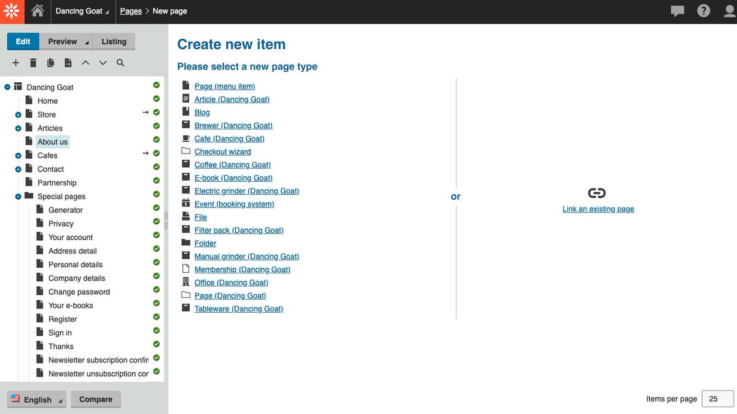Choose Folder page type

[205, 243]
